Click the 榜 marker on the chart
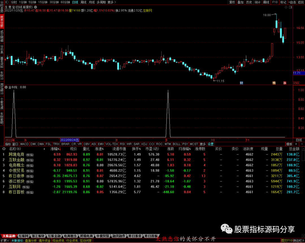 (274, 83)
